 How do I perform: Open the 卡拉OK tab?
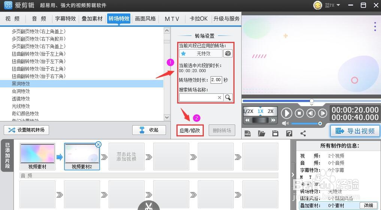[x=199, y=19]
